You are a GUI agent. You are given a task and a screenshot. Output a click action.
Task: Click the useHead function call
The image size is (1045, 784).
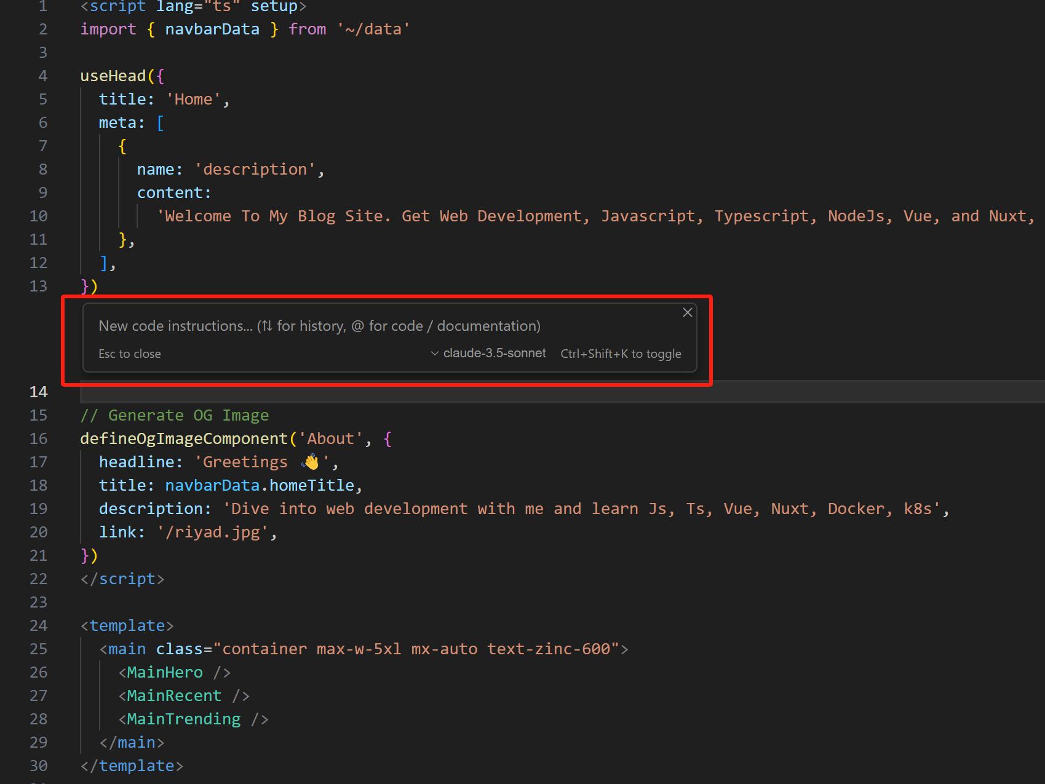[x=113, y=76]
